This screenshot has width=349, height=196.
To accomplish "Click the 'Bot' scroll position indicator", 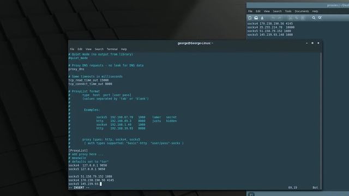I will point(315,187).
